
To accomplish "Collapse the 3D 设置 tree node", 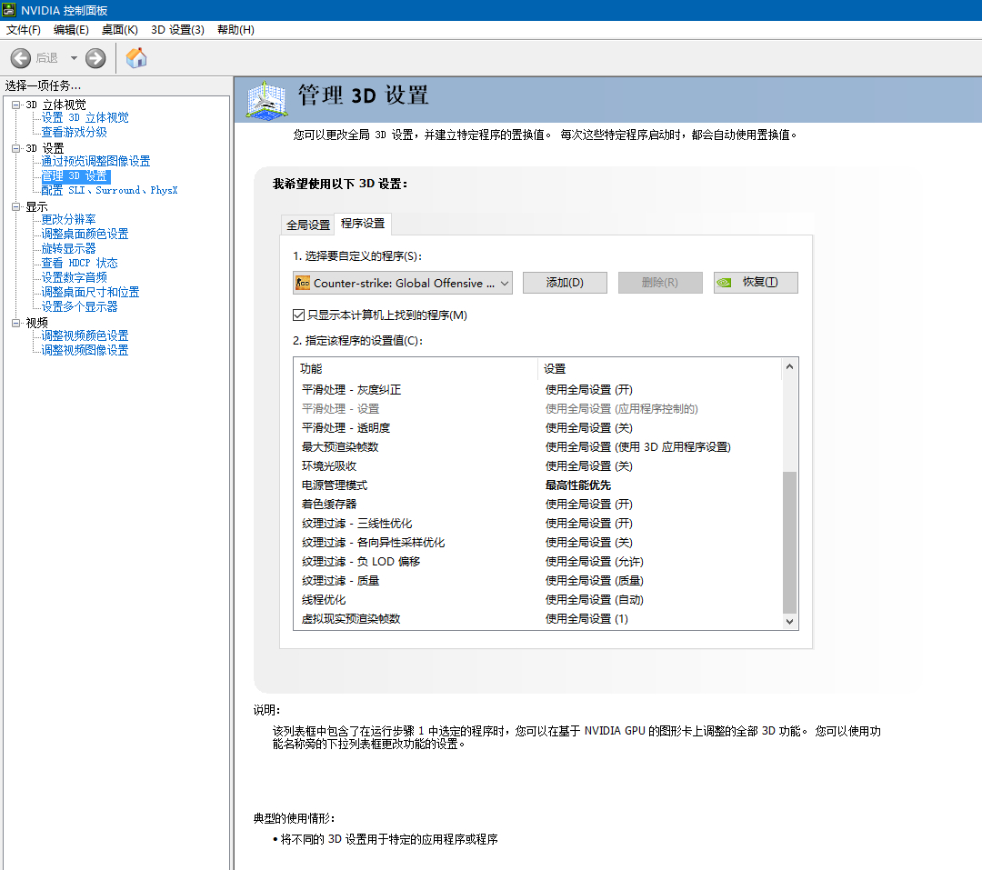I will click(x=16, y=148).
